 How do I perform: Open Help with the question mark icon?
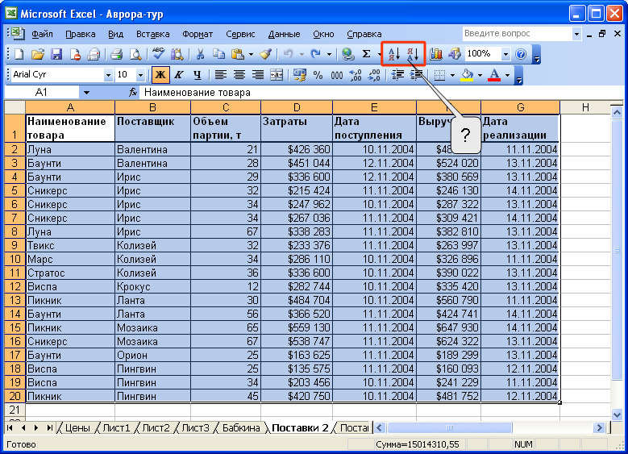[521, 54]
